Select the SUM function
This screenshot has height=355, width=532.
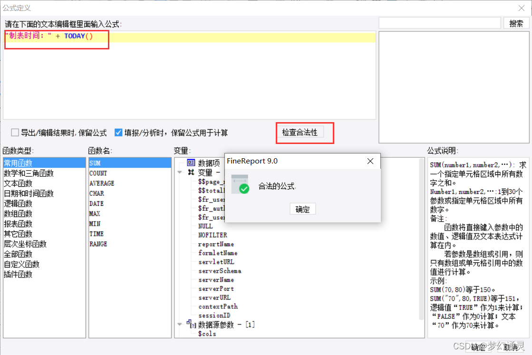tap(130, 163)
